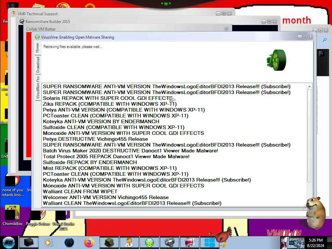The image size is (332, 249).
Task: Launch Firefox from the taskbar
Action: point(89,243)
